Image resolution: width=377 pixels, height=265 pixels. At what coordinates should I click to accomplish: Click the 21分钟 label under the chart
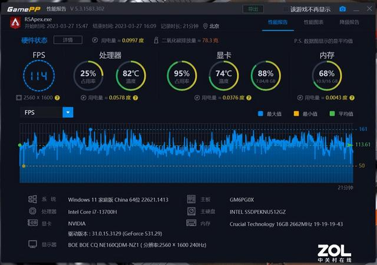pos(345,187)
